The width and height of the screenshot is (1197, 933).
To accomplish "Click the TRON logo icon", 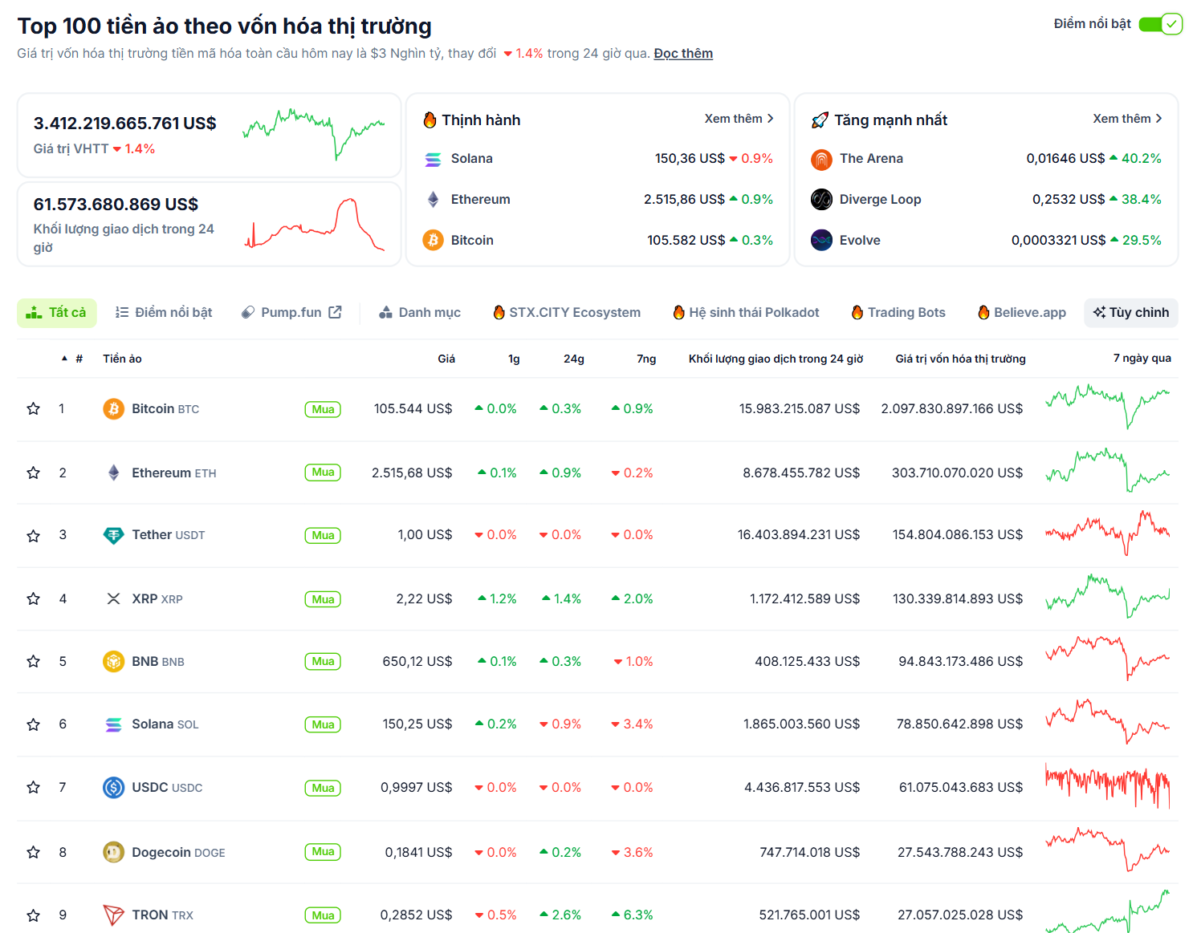I will 113,915.
